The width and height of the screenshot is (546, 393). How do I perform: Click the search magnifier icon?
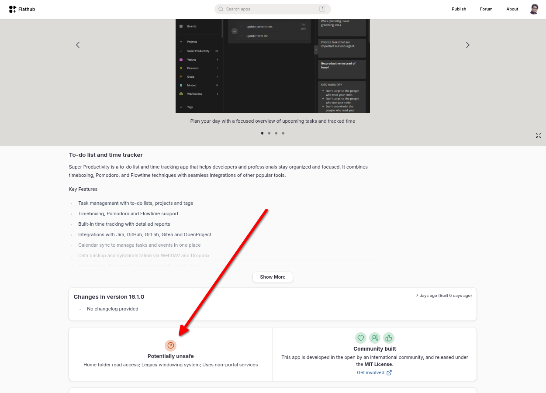tap(221, 9)
